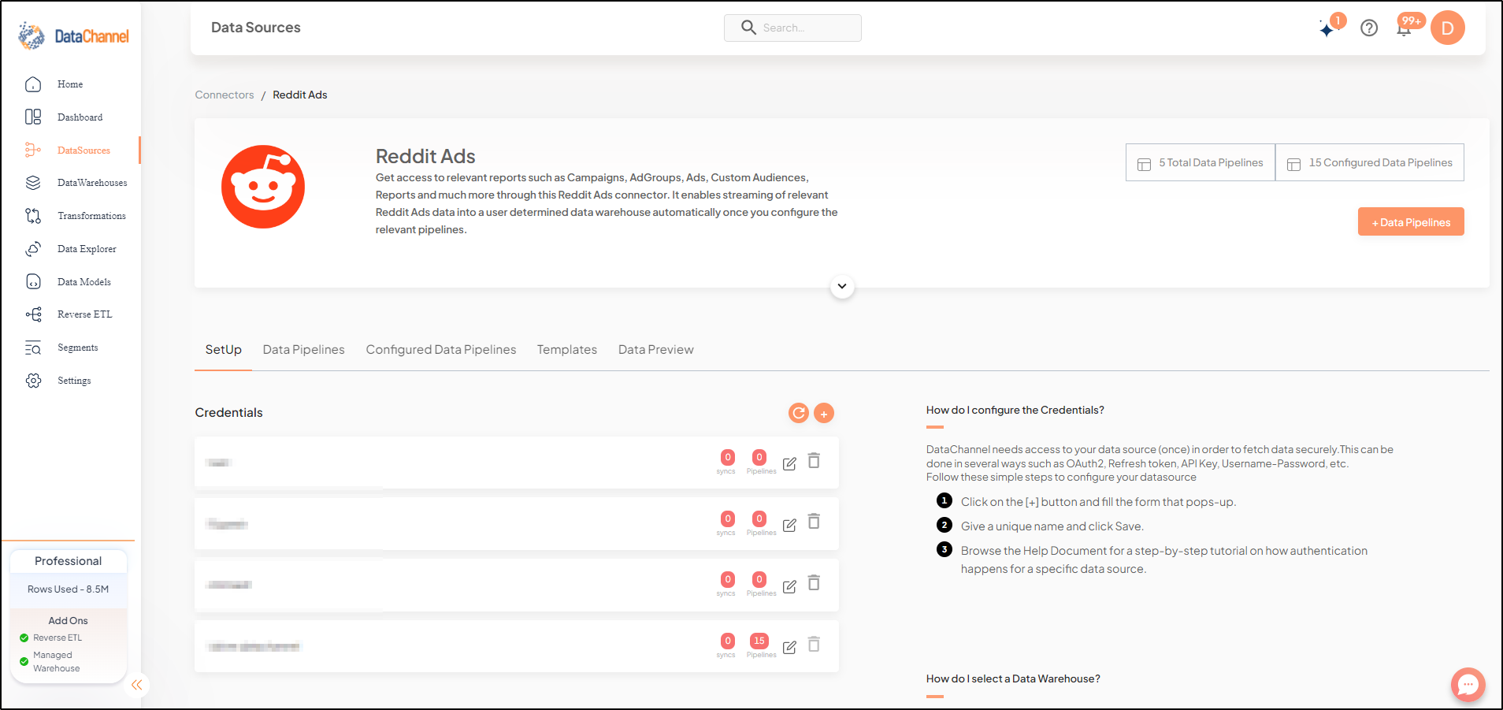The image size is (1503, 710).
Task: Open Data Models in the sidebar
Action: [x=83, y=282]
